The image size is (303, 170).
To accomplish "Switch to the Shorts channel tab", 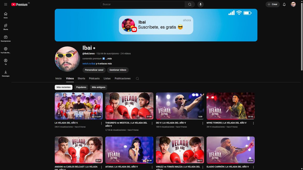I will (x=81, y=79).
